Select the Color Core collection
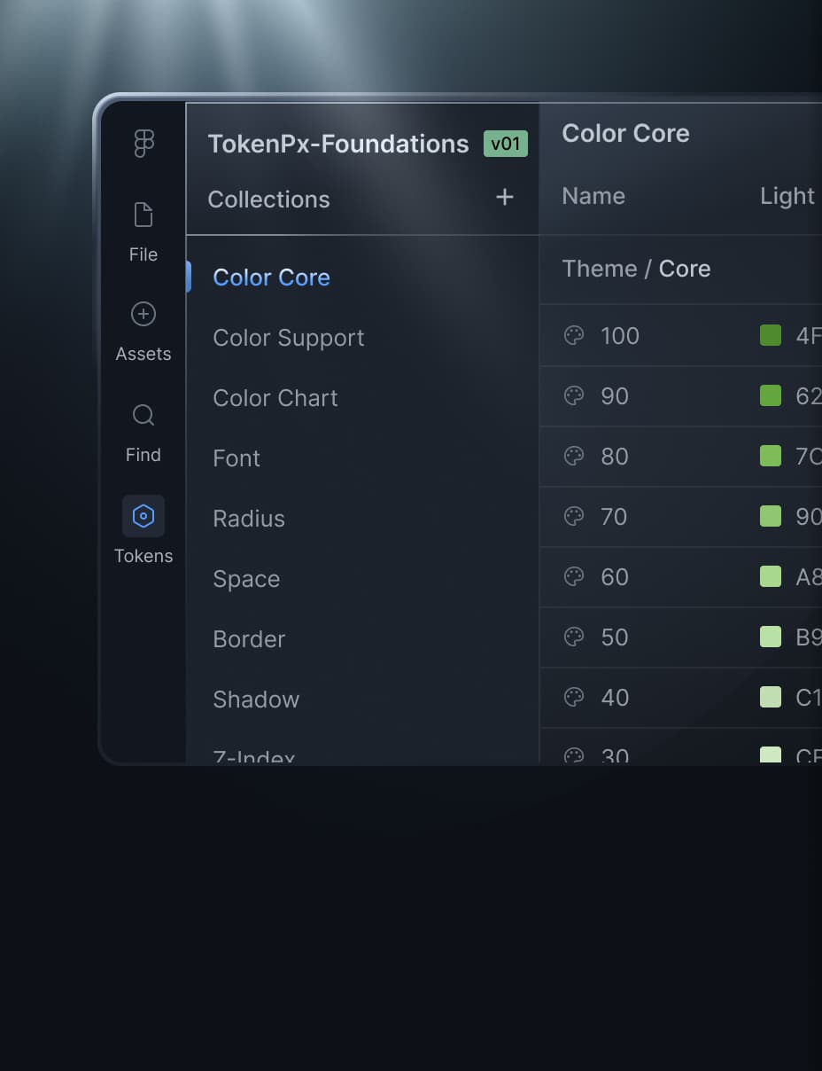This screenshot has width=822, height=1071. point(271,278)
